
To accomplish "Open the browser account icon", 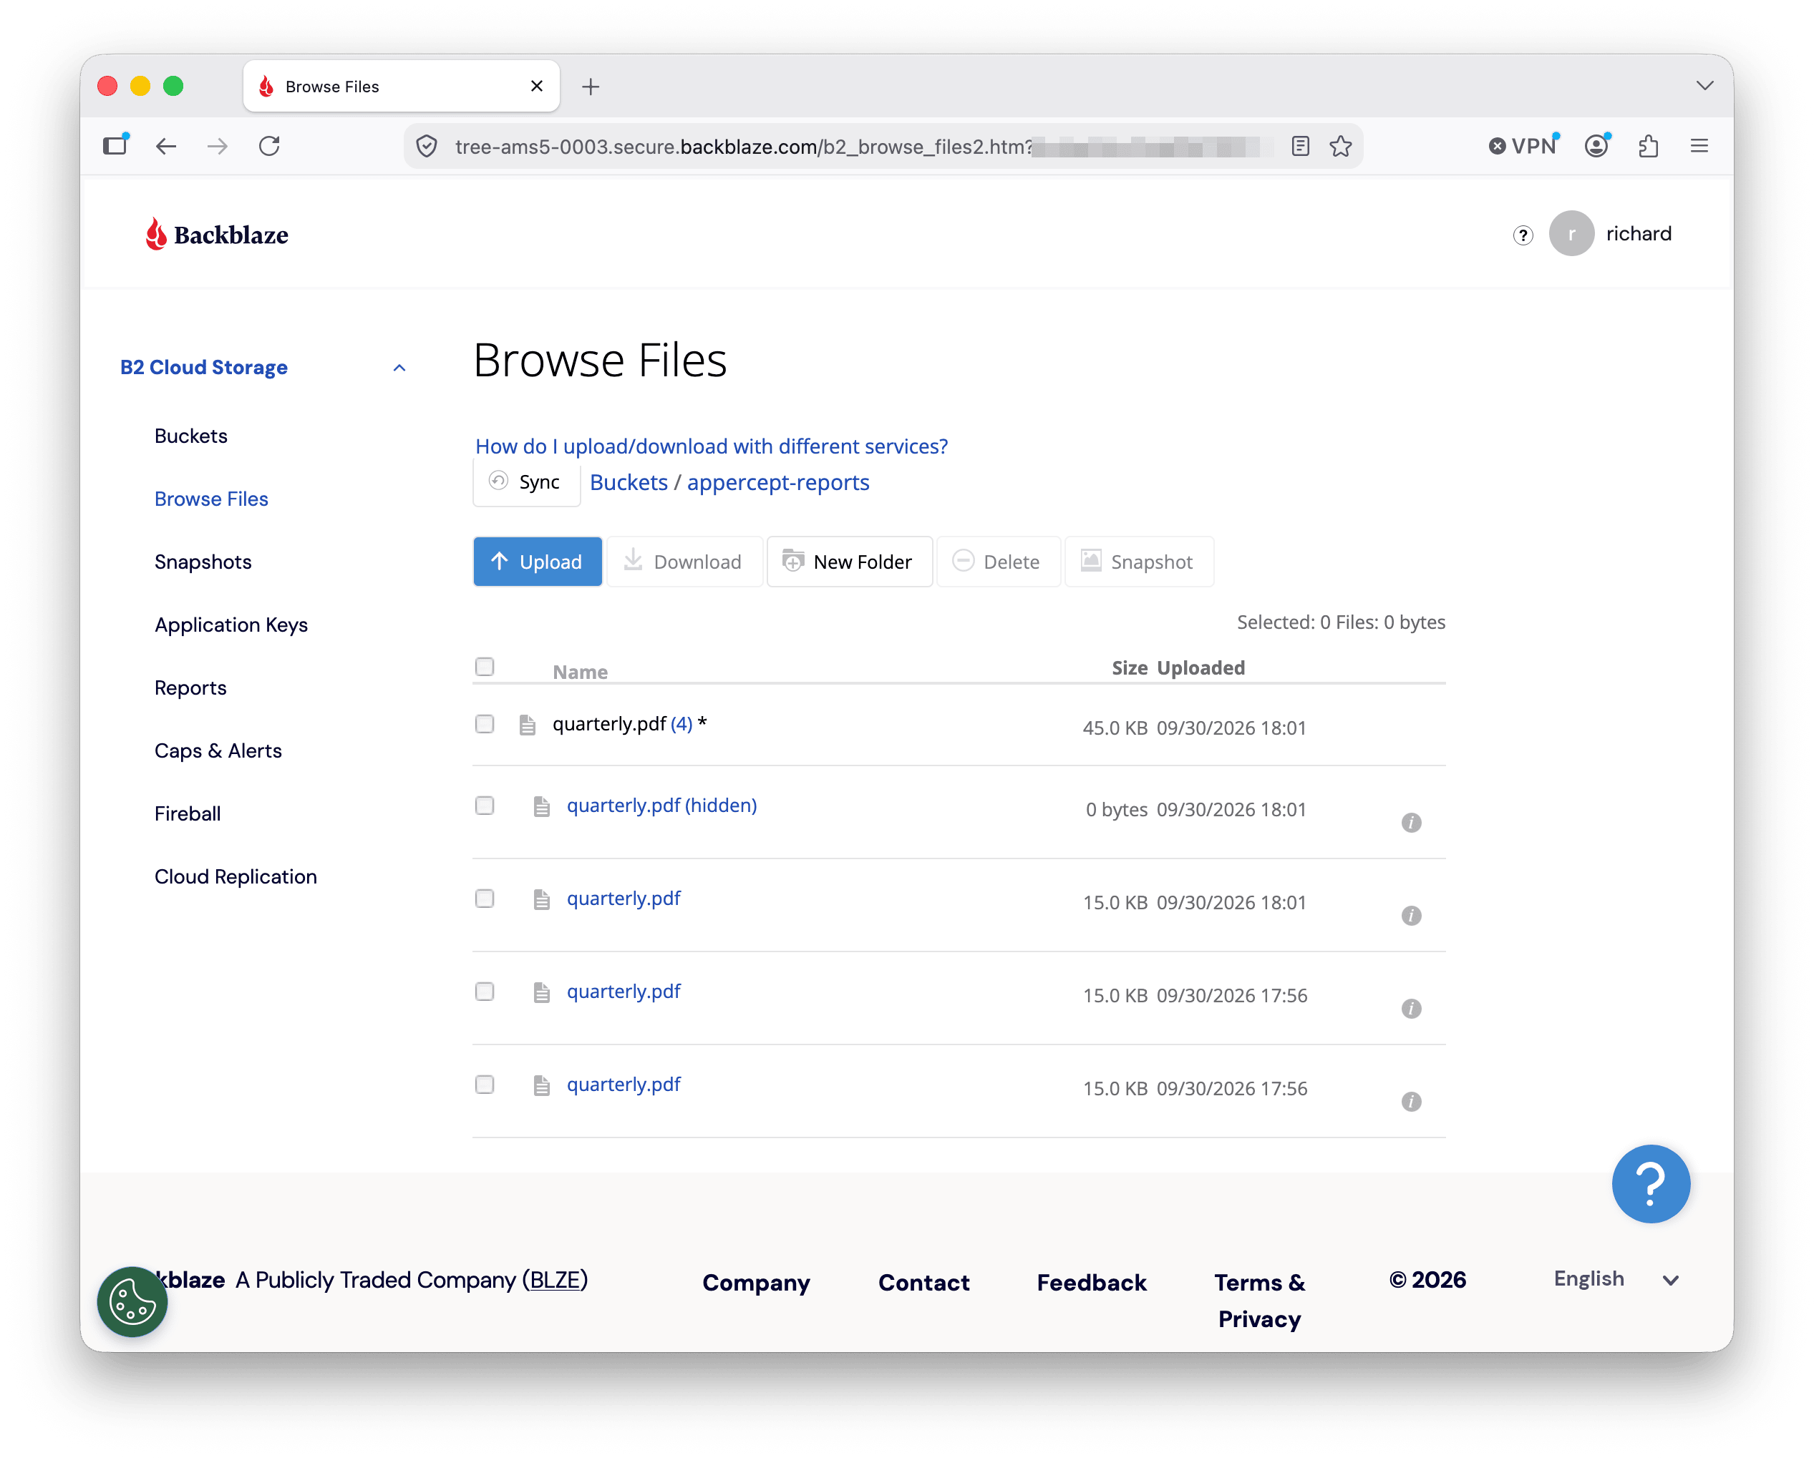I will pos(1596,147).
